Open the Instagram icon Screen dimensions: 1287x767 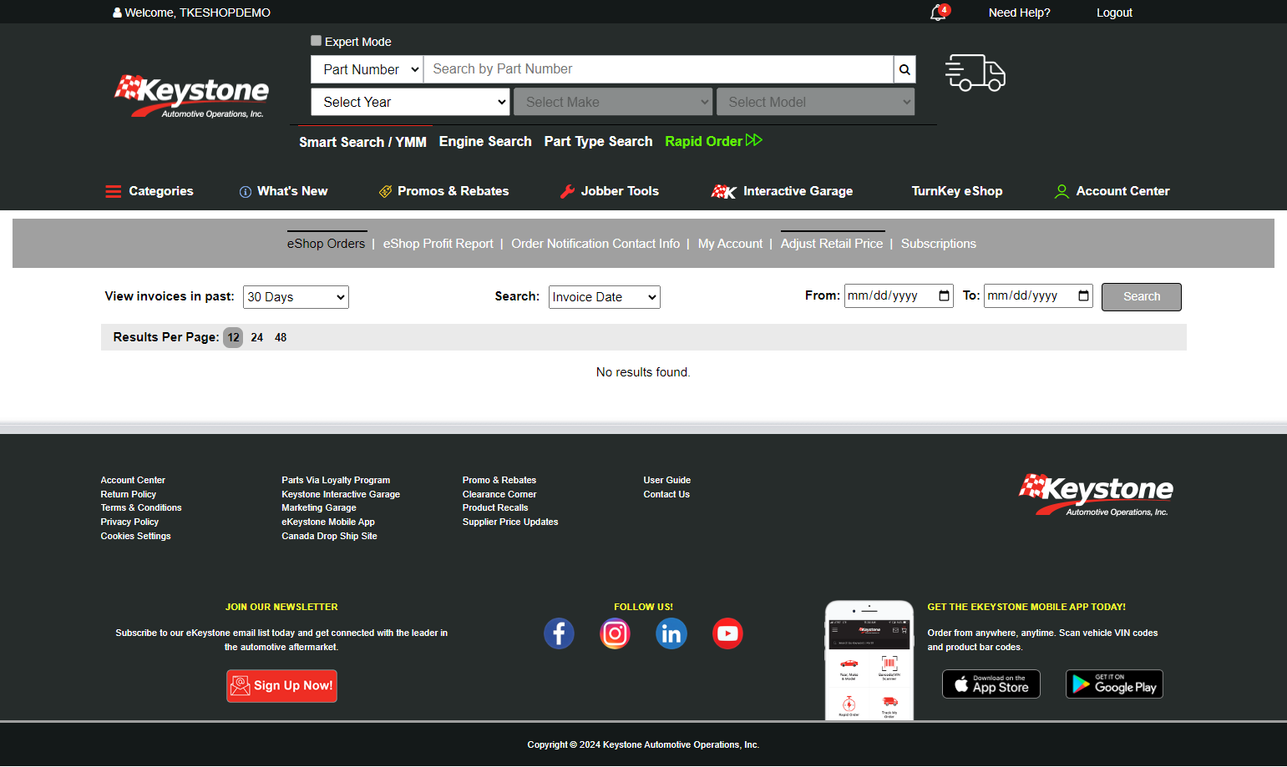point(615,633)
